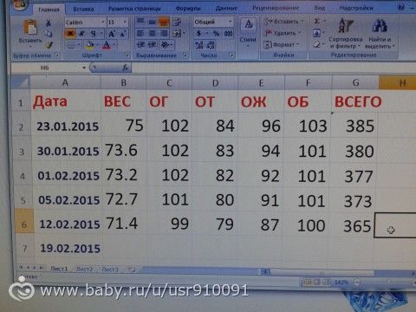Click the Cut scissors icon
The height and width of the screenshot is (312, 416).
(49, 23)
